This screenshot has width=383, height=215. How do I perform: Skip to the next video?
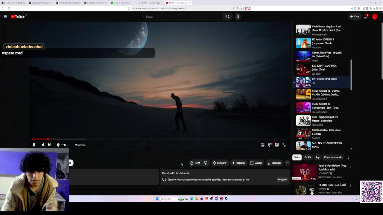pyautogui.click(x=49, y=145)
